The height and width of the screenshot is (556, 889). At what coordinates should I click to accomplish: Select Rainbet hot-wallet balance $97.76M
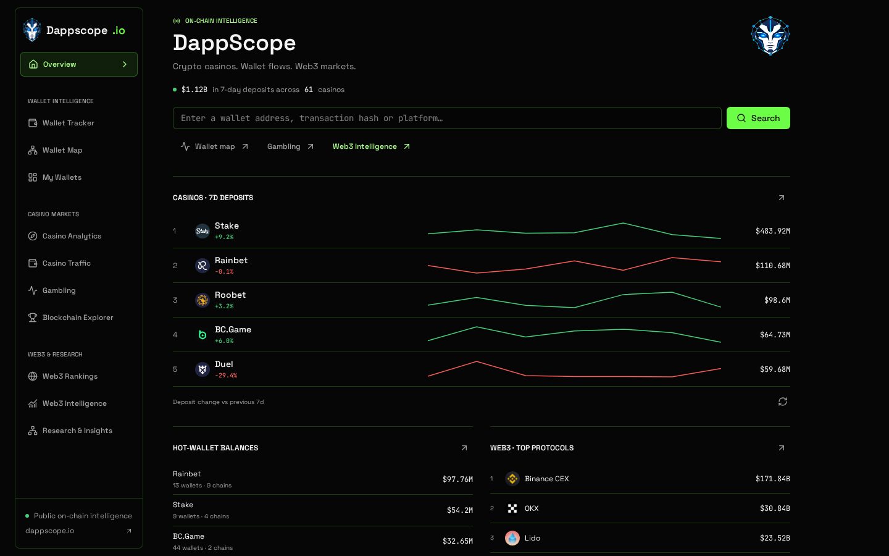pos(457,479)
